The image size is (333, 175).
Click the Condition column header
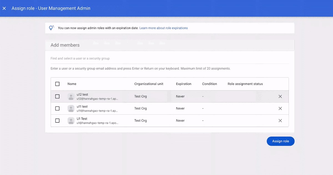210,84
